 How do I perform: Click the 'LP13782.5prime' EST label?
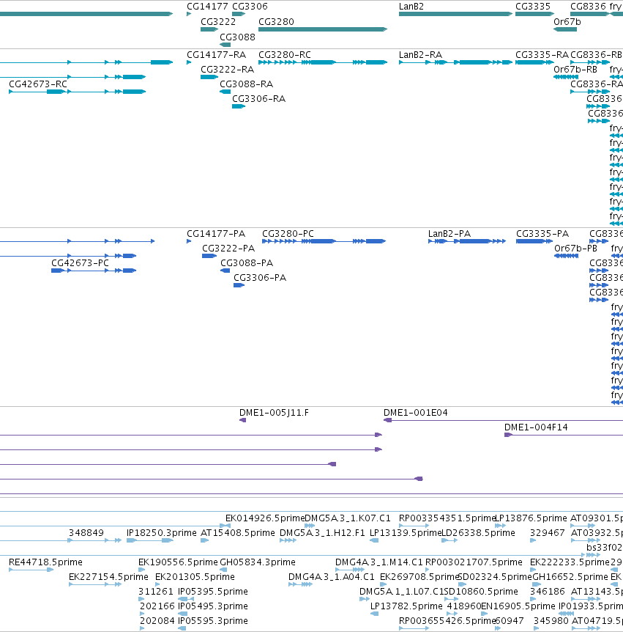coord(406,606)
